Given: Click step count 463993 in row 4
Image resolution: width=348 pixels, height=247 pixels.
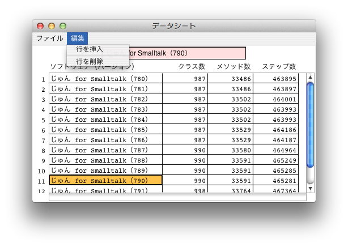Looking at the screenshot, I should [276, 109].
